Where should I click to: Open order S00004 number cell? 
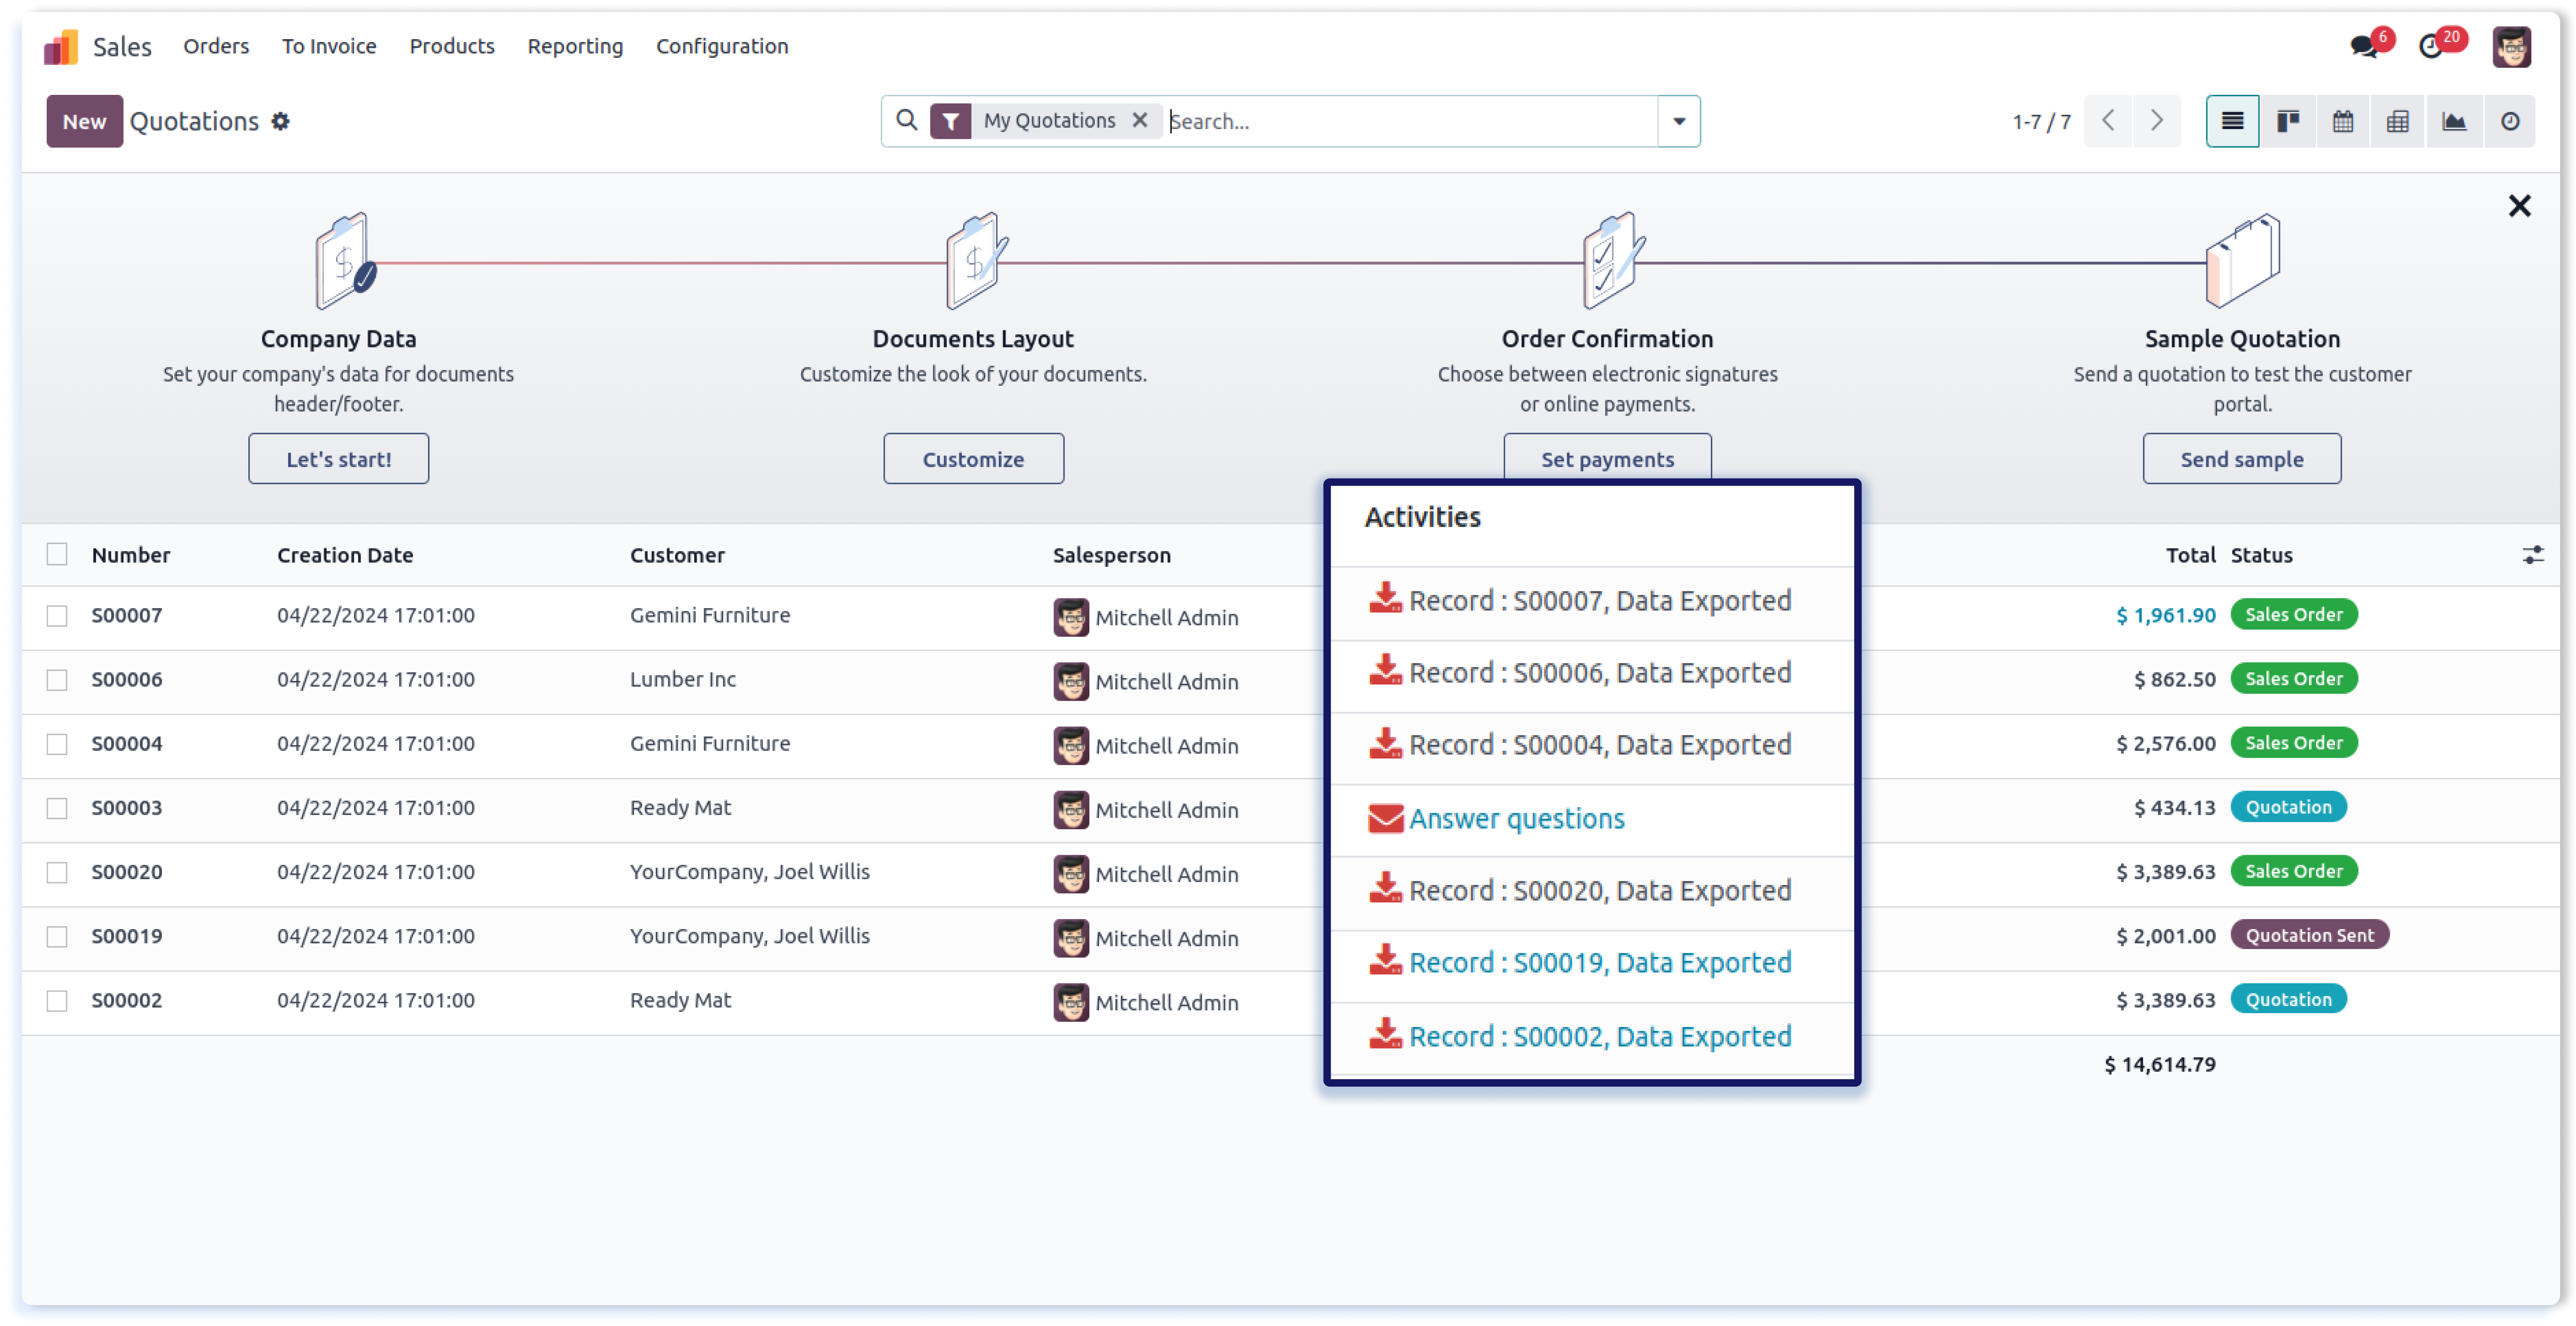(x=127, y=744)
